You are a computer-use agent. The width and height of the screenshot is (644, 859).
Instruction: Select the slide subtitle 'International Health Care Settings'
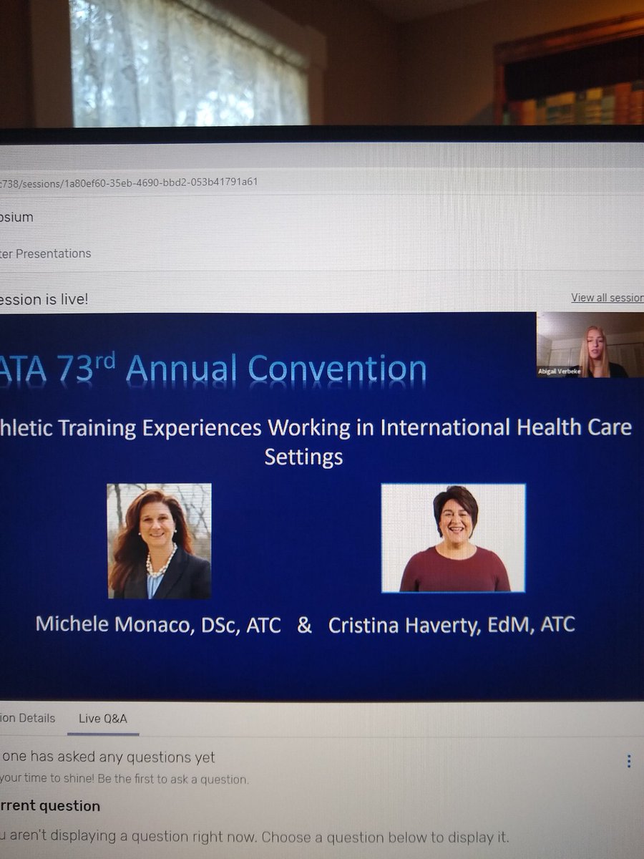point(449,441)
